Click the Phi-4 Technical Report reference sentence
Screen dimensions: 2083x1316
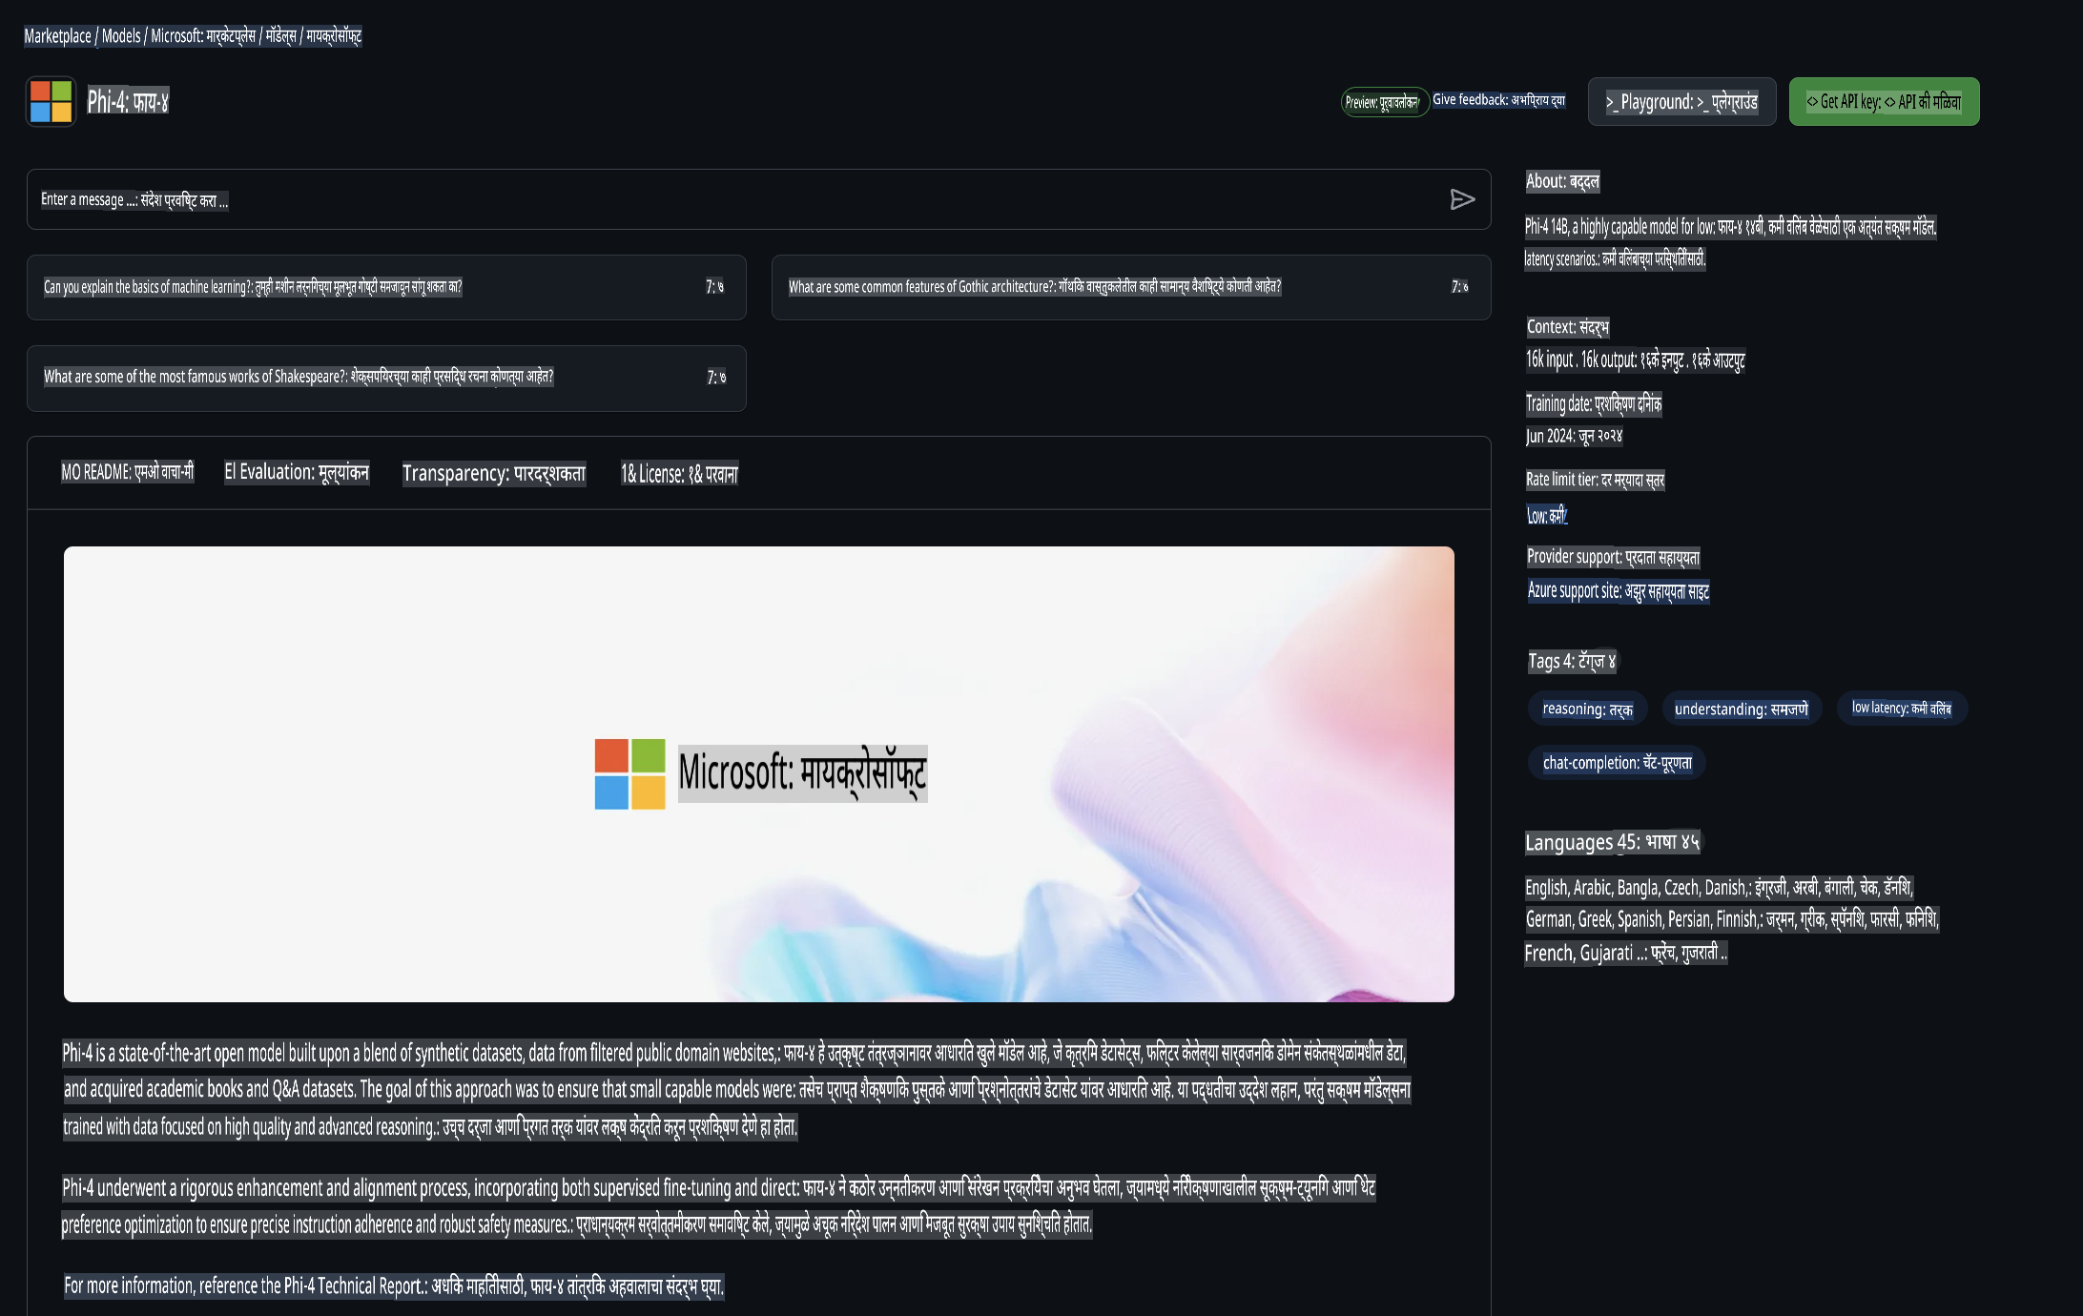pyautogui.click(x=394, y=1286)
